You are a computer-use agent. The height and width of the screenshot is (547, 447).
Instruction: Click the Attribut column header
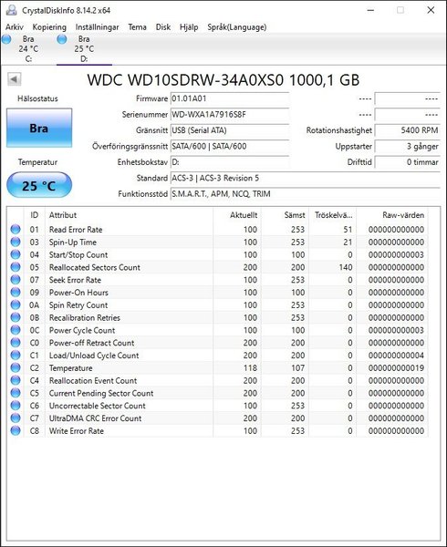pyautogui.click(x=130, y=215)
